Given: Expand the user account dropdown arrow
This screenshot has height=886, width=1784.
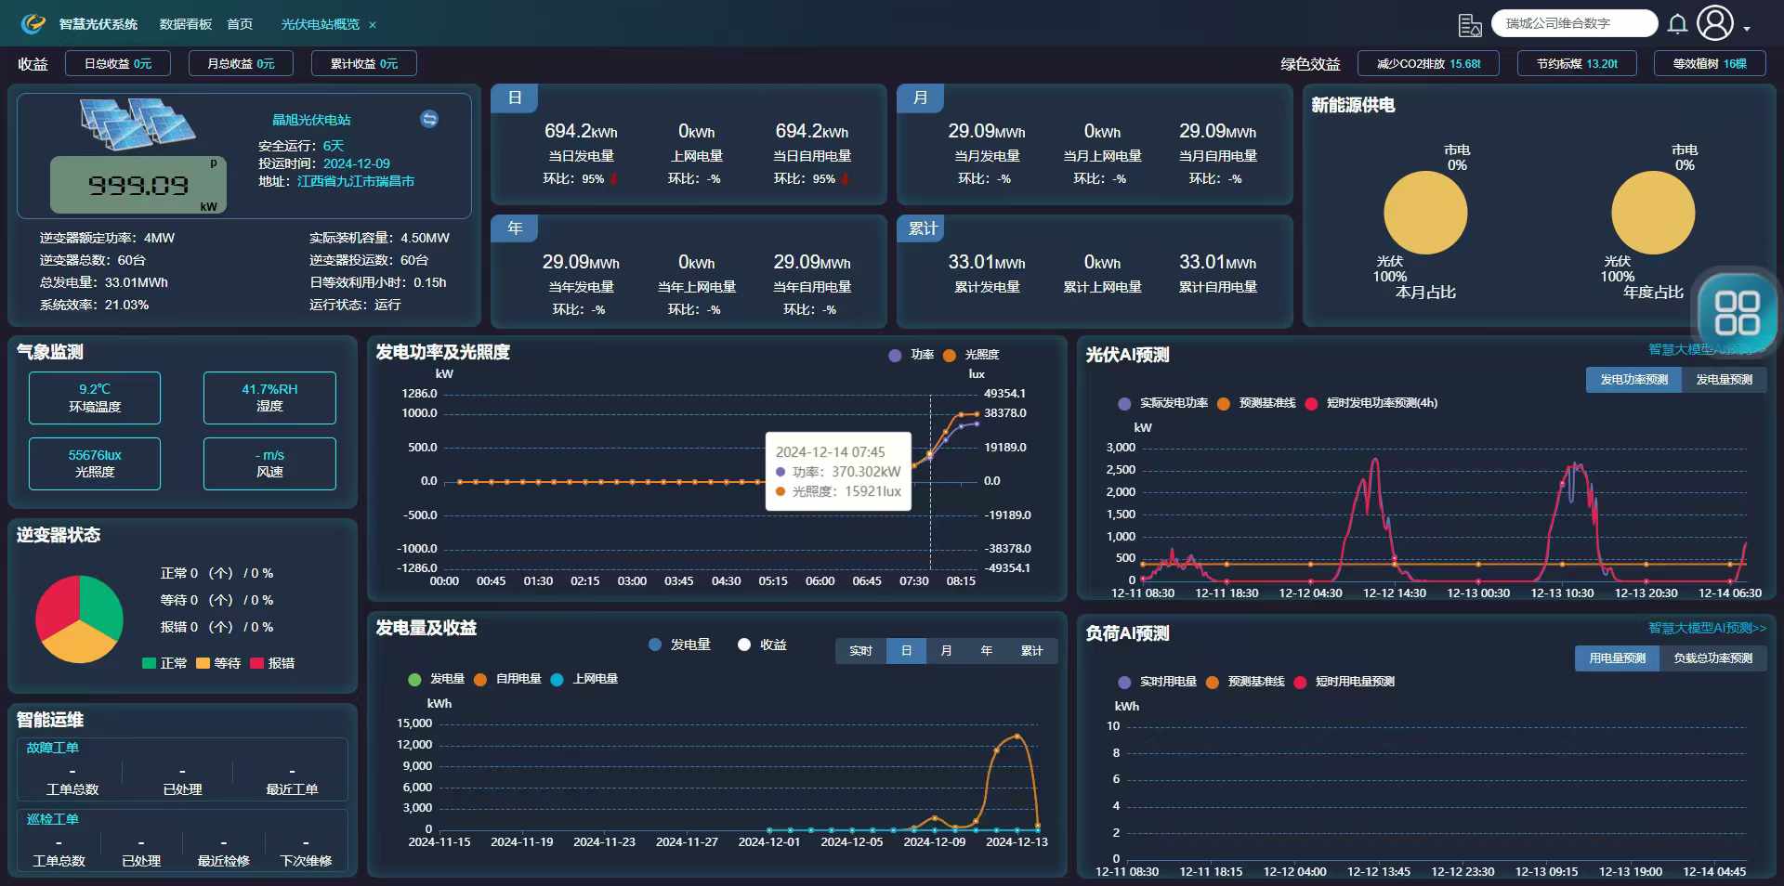Looking at the screenshot, I should click(1747, 29).
